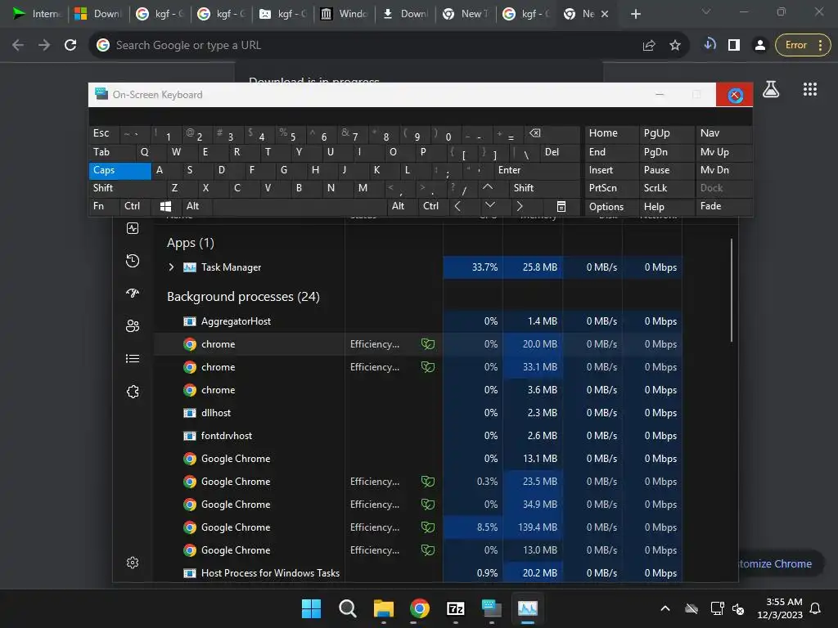Open Task Manager Performance sidebar icon
Screen dimensions: 838x628
tap(133, 229)
